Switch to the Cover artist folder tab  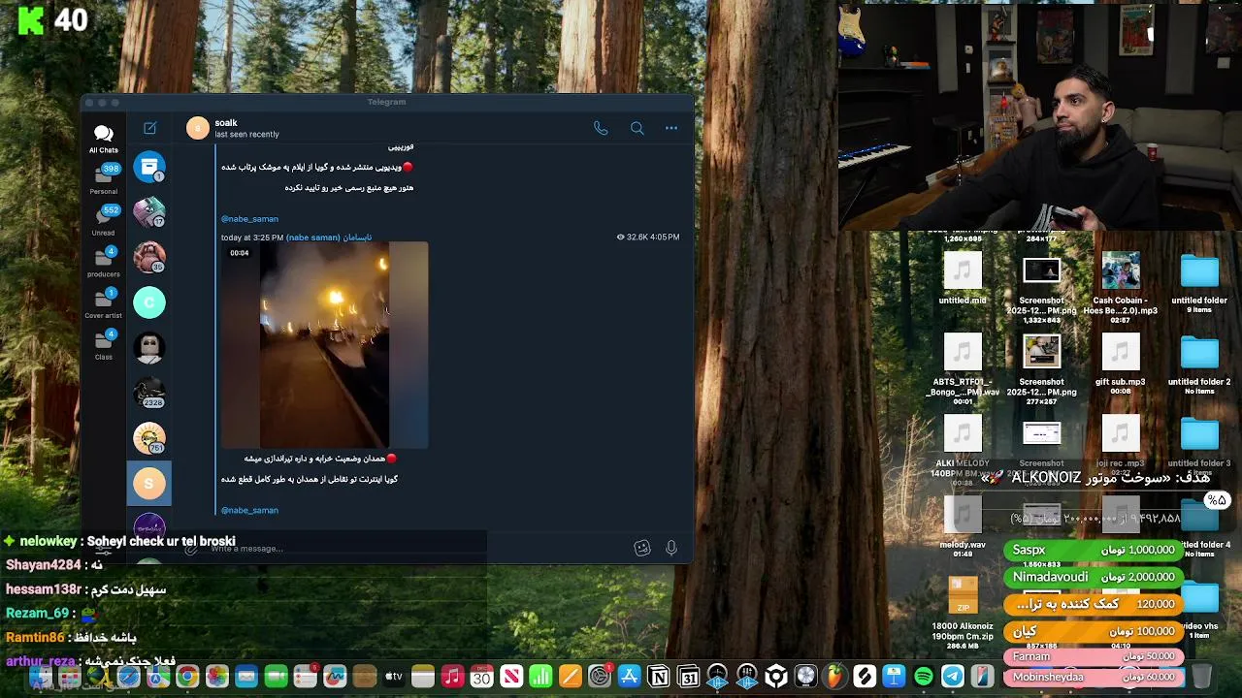pos(104,304)
